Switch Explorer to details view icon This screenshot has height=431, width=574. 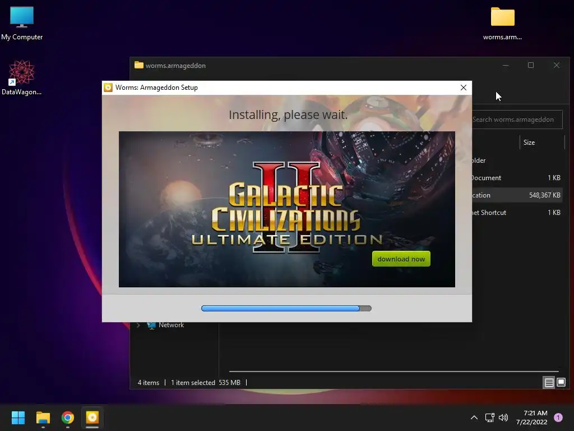(549, 383)
